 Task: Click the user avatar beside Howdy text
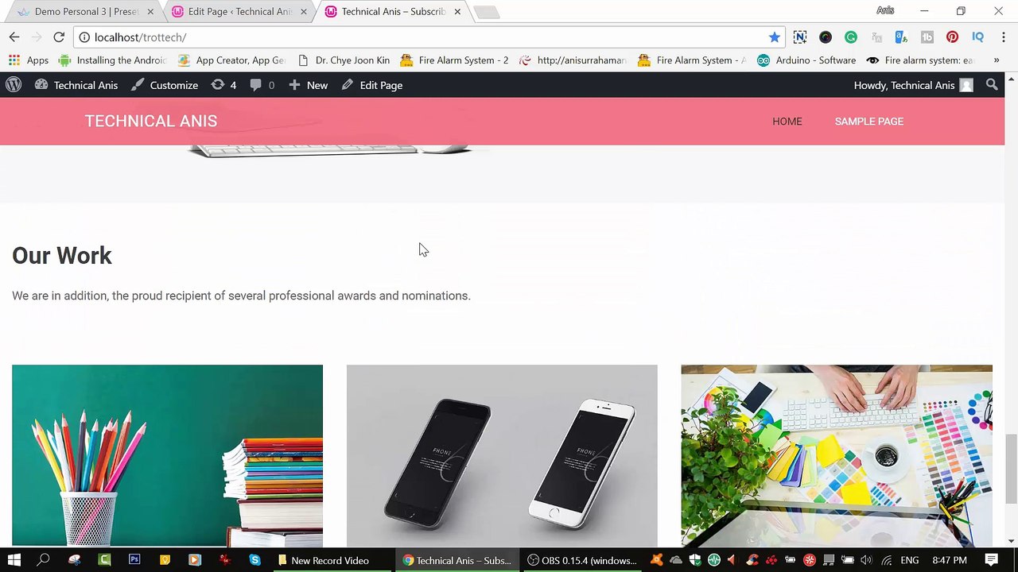click(966, 85)
